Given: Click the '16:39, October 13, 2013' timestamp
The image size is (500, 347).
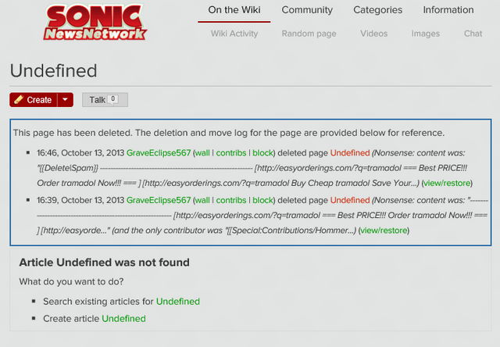Looking at the screenshot, I should tap(80, 200).
